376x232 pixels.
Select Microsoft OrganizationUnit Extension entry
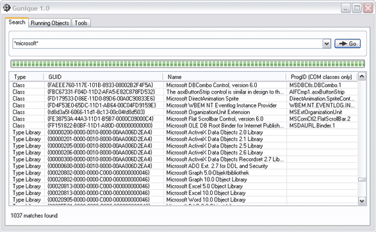[x=208, y=112]
